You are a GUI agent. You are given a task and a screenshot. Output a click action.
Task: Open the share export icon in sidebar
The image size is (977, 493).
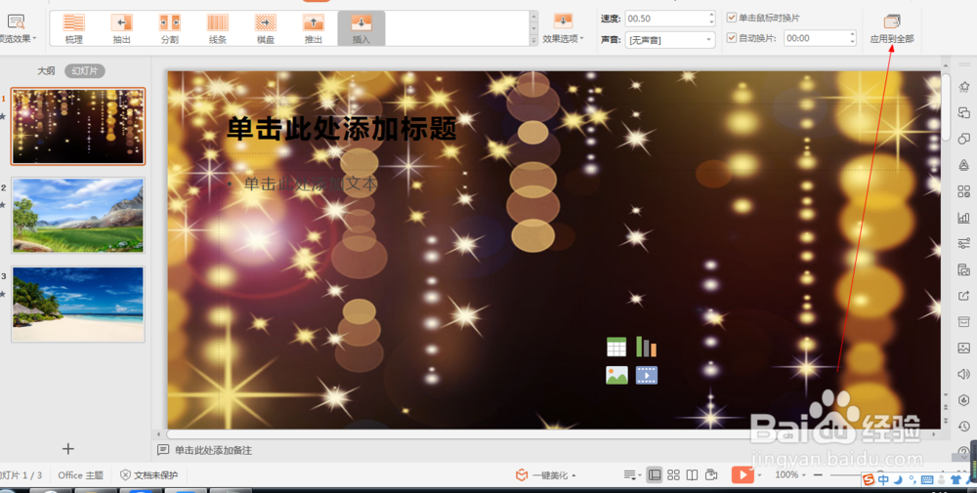[x=964, y=296]
